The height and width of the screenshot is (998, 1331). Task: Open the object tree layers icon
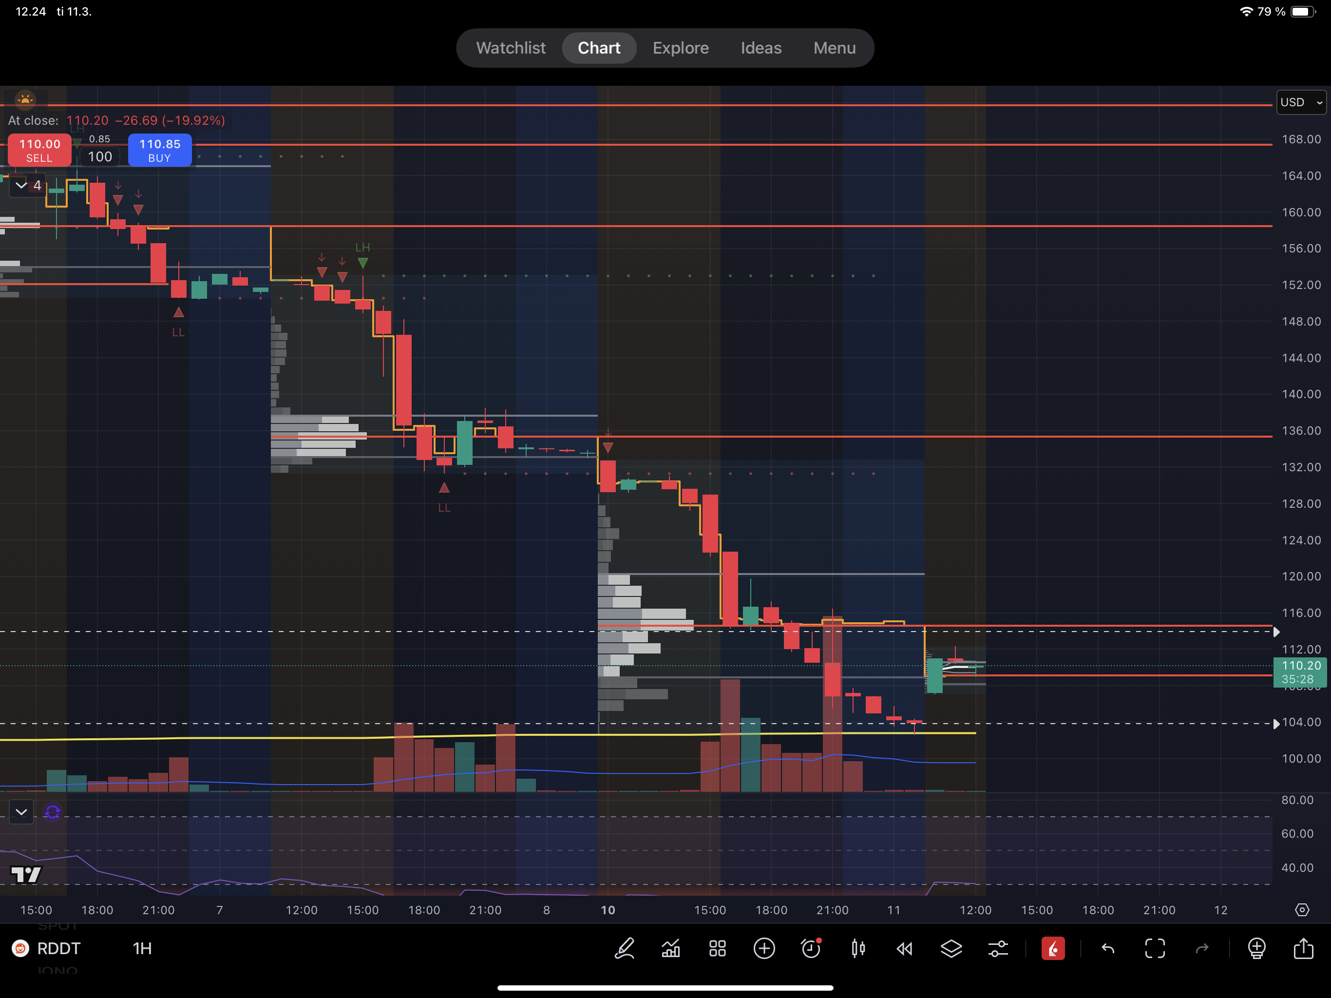coord(951,949)
